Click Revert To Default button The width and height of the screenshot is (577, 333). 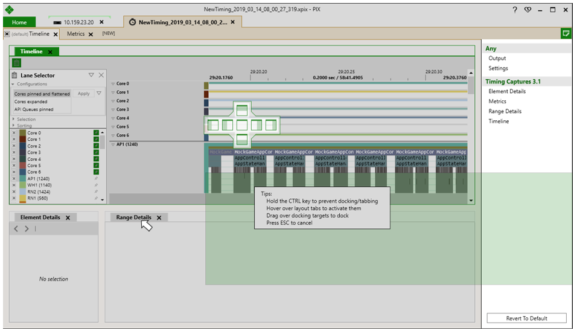click(x=526, y=318)
